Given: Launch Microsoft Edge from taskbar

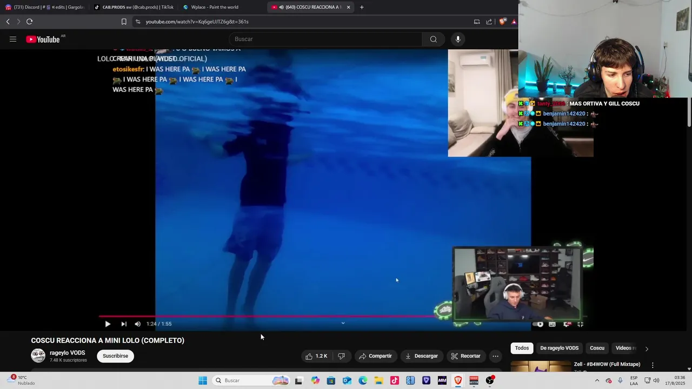Looking at the screenshot, I should point(363,380).
